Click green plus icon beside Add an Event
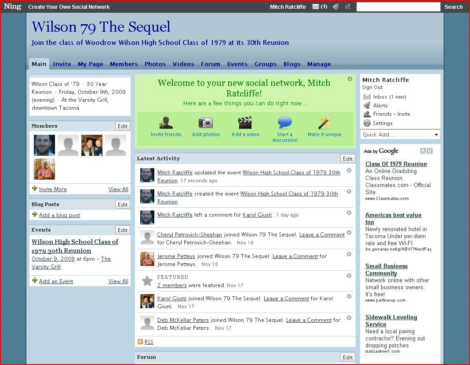The width and height of the screenshot is (470, 365). tap(35, 280)
